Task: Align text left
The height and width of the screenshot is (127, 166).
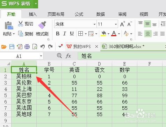Action: coord(140,34)
